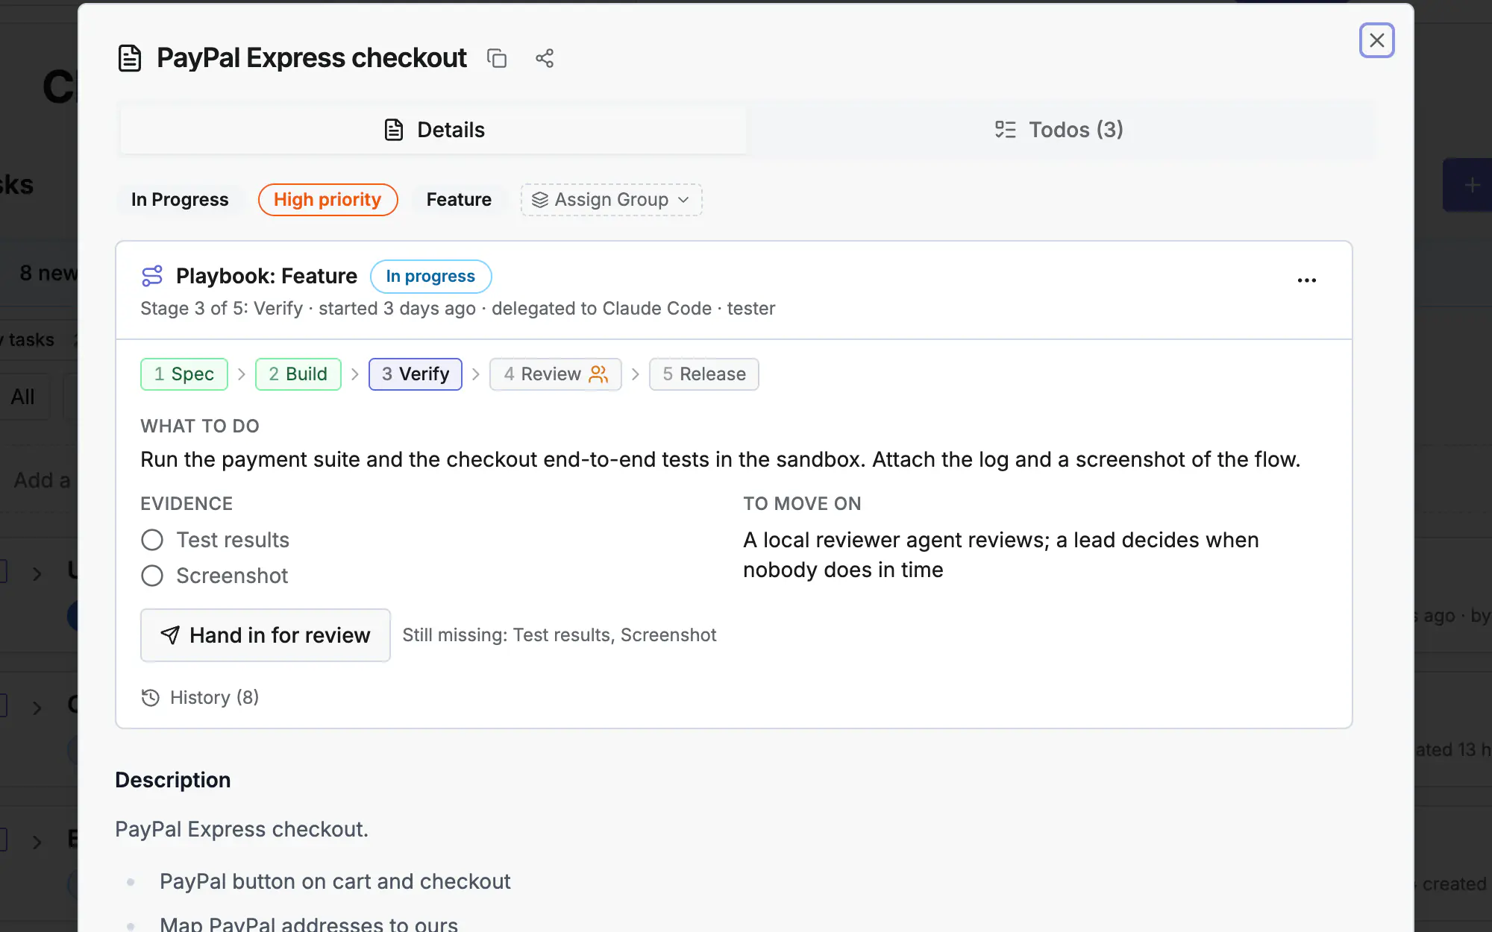Click Hand in for review button

(266, 635)
